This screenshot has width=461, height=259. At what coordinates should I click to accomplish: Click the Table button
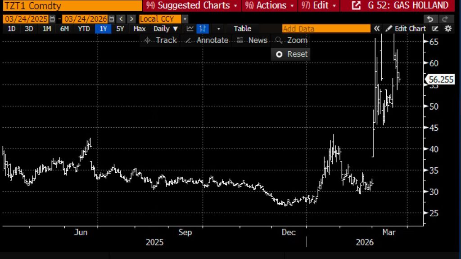[242, 28]
